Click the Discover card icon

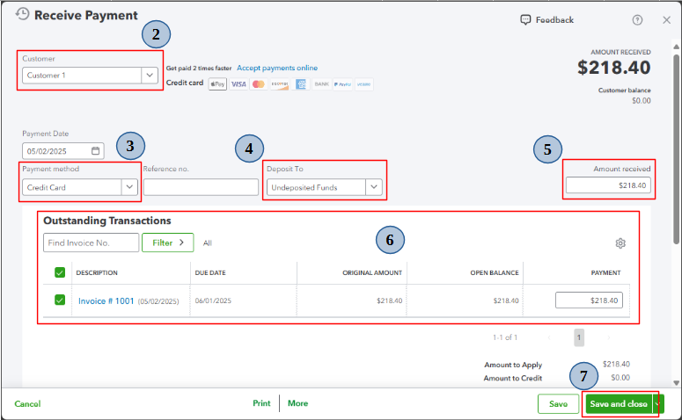[280, 83]
